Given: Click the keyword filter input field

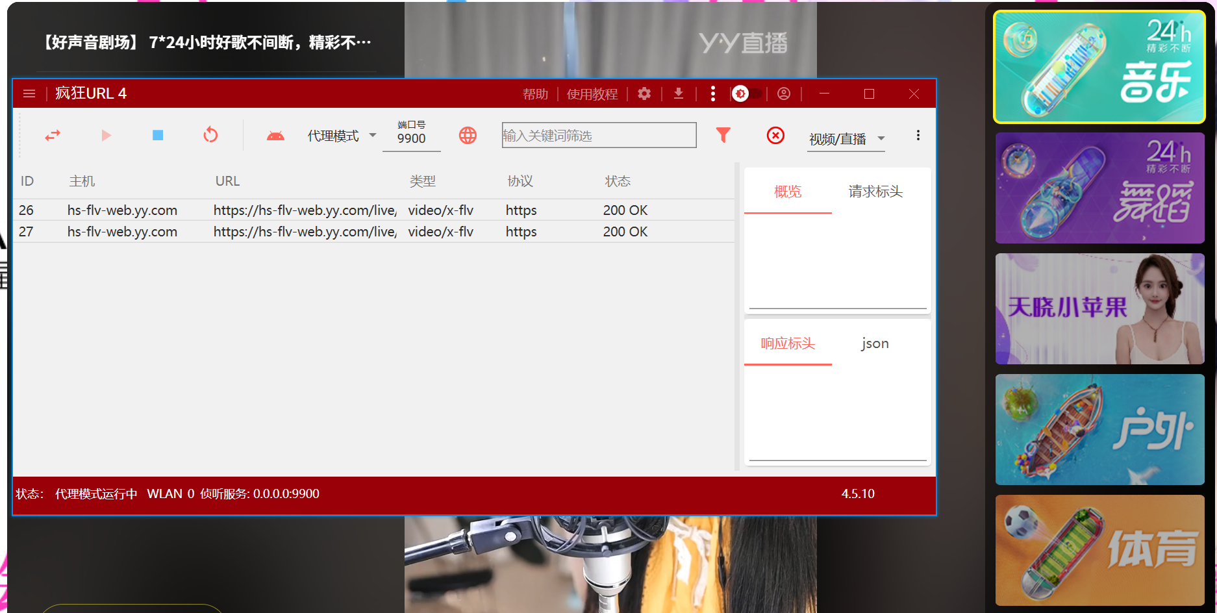Looking at the screenshot, I should pyautogui.click(x=599, y=135).
